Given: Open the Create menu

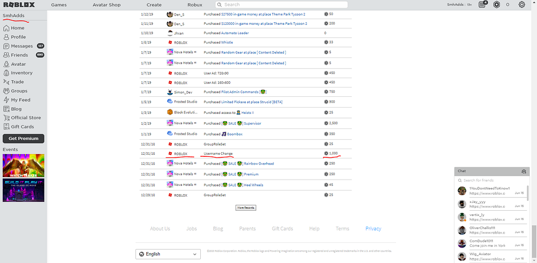Looking at the screenshot, I should pyautogui.click(x=154, y=5).
